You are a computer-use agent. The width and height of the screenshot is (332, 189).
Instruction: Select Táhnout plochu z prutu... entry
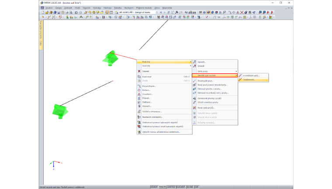215,89
